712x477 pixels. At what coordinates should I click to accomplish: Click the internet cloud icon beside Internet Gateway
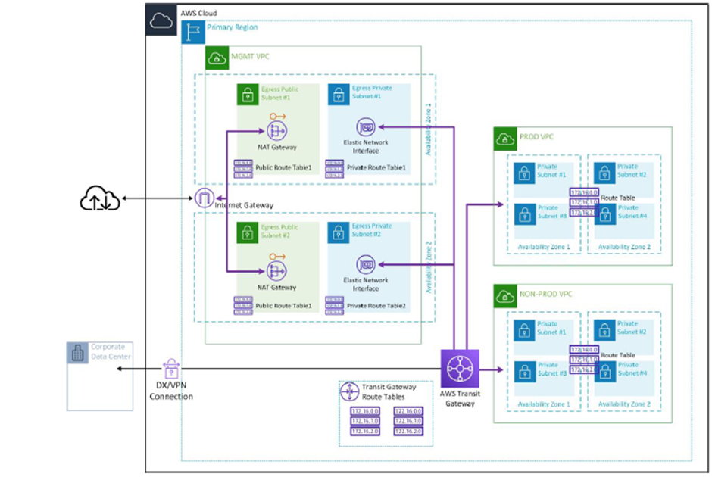pyautogui.click(x=101, y=199)
